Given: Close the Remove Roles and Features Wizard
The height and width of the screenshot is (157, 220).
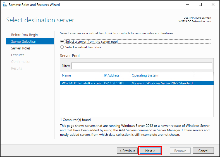Looking at the screenshot, I should tap(213, 5).
